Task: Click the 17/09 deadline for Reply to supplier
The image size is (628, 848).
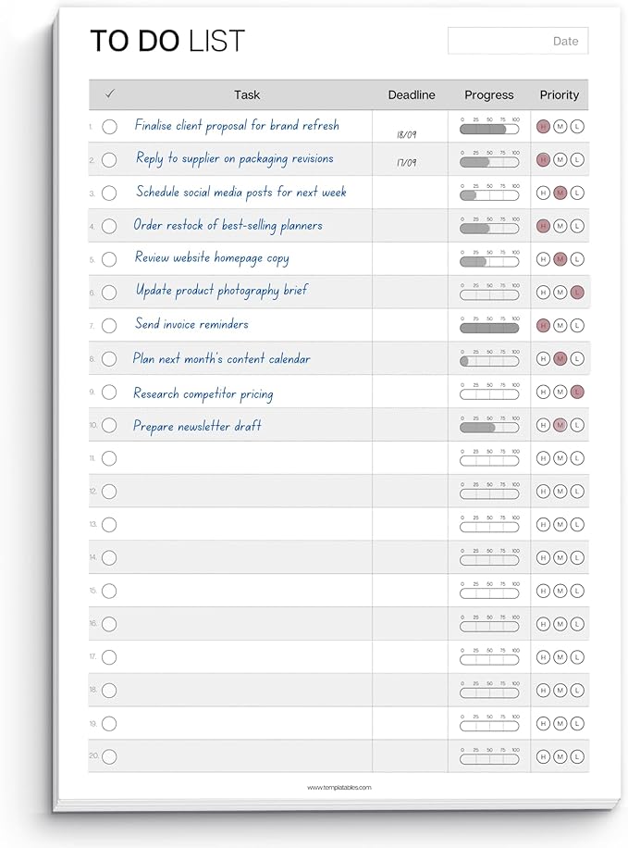Action: 406,163
